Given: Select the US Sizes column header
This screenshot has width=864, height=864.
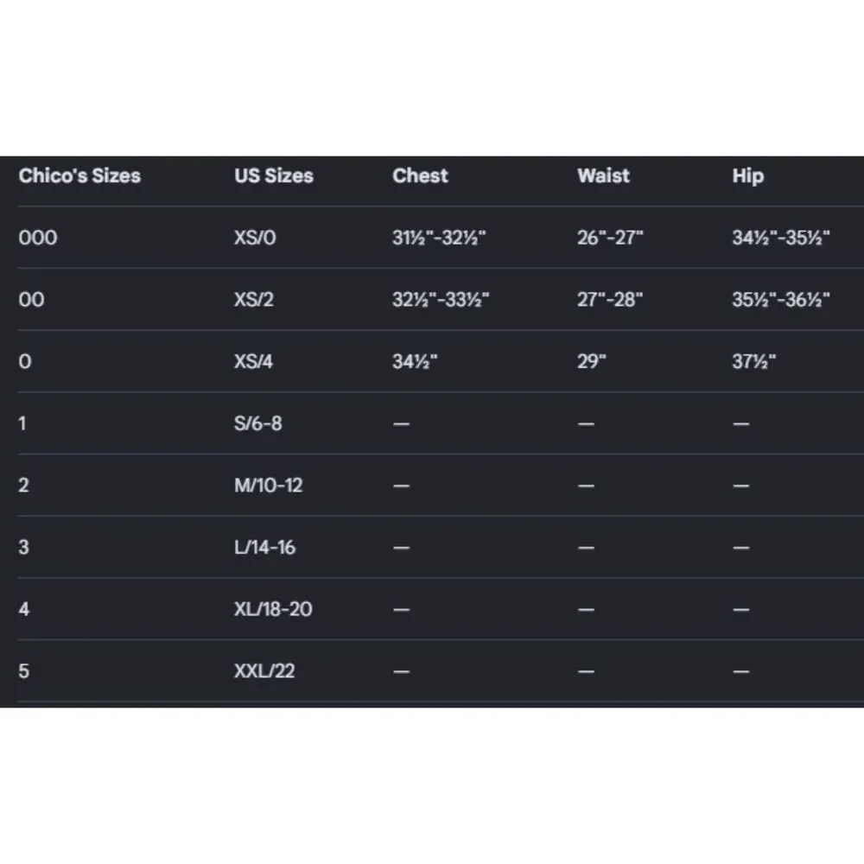Looking at the screenshot, I should coord(273,175).
